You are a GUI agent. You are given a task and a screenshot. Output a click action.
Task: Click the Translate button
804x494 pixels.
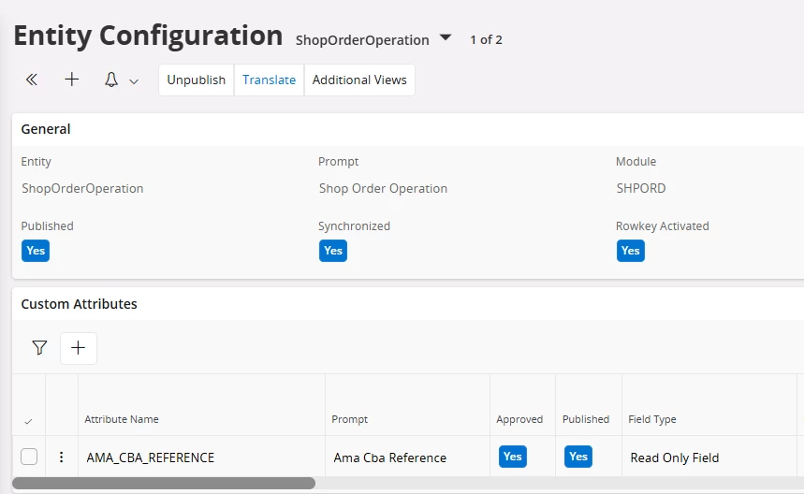click(270, 80)
